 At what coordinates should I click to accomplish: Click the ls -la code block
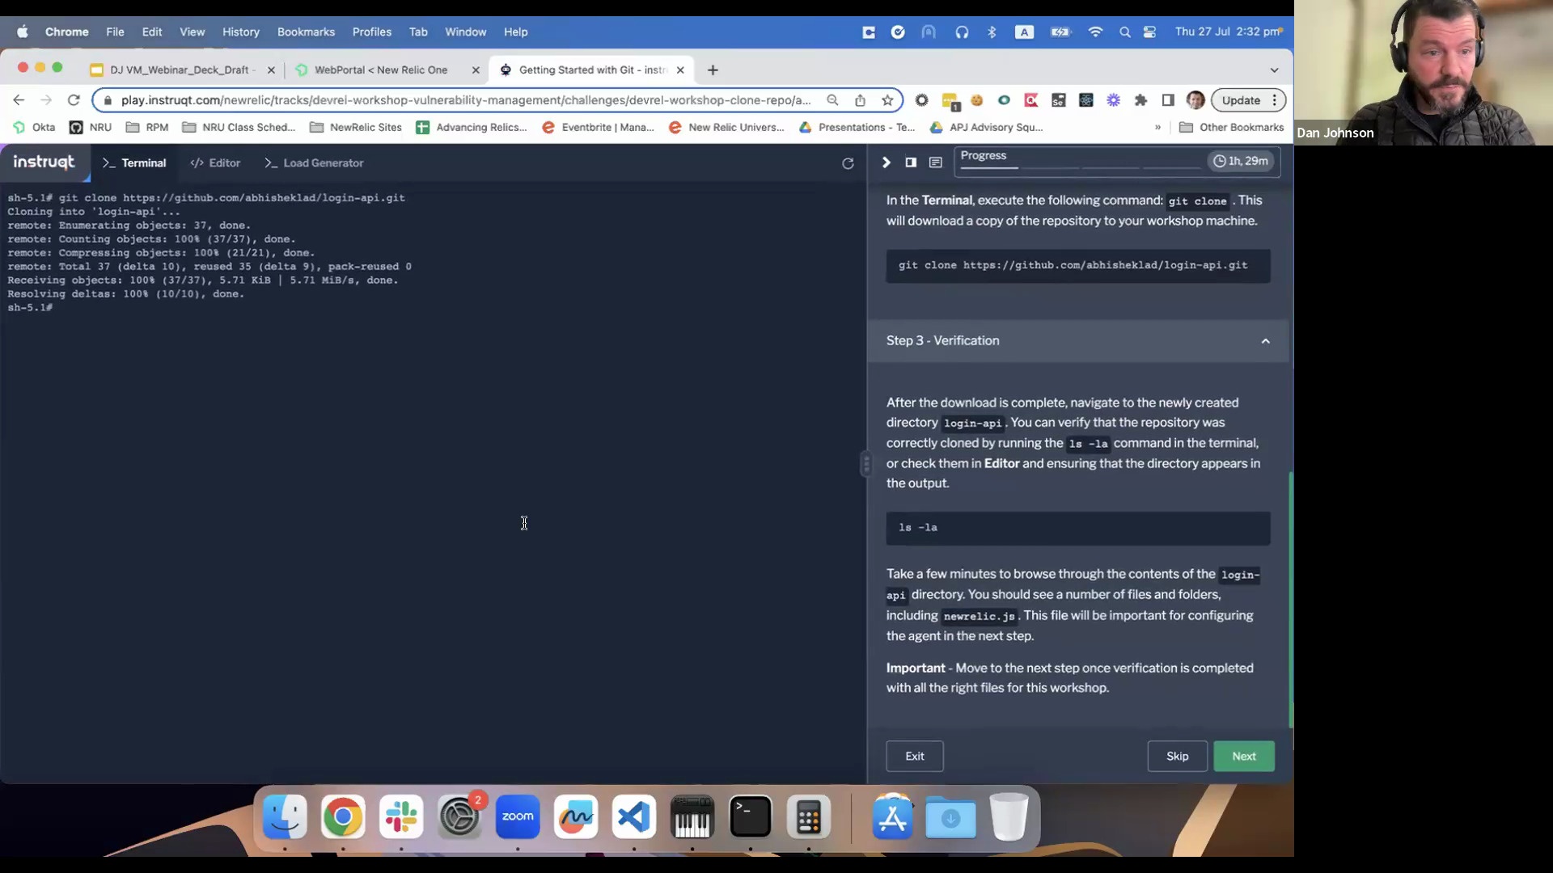pos(1077,528)
